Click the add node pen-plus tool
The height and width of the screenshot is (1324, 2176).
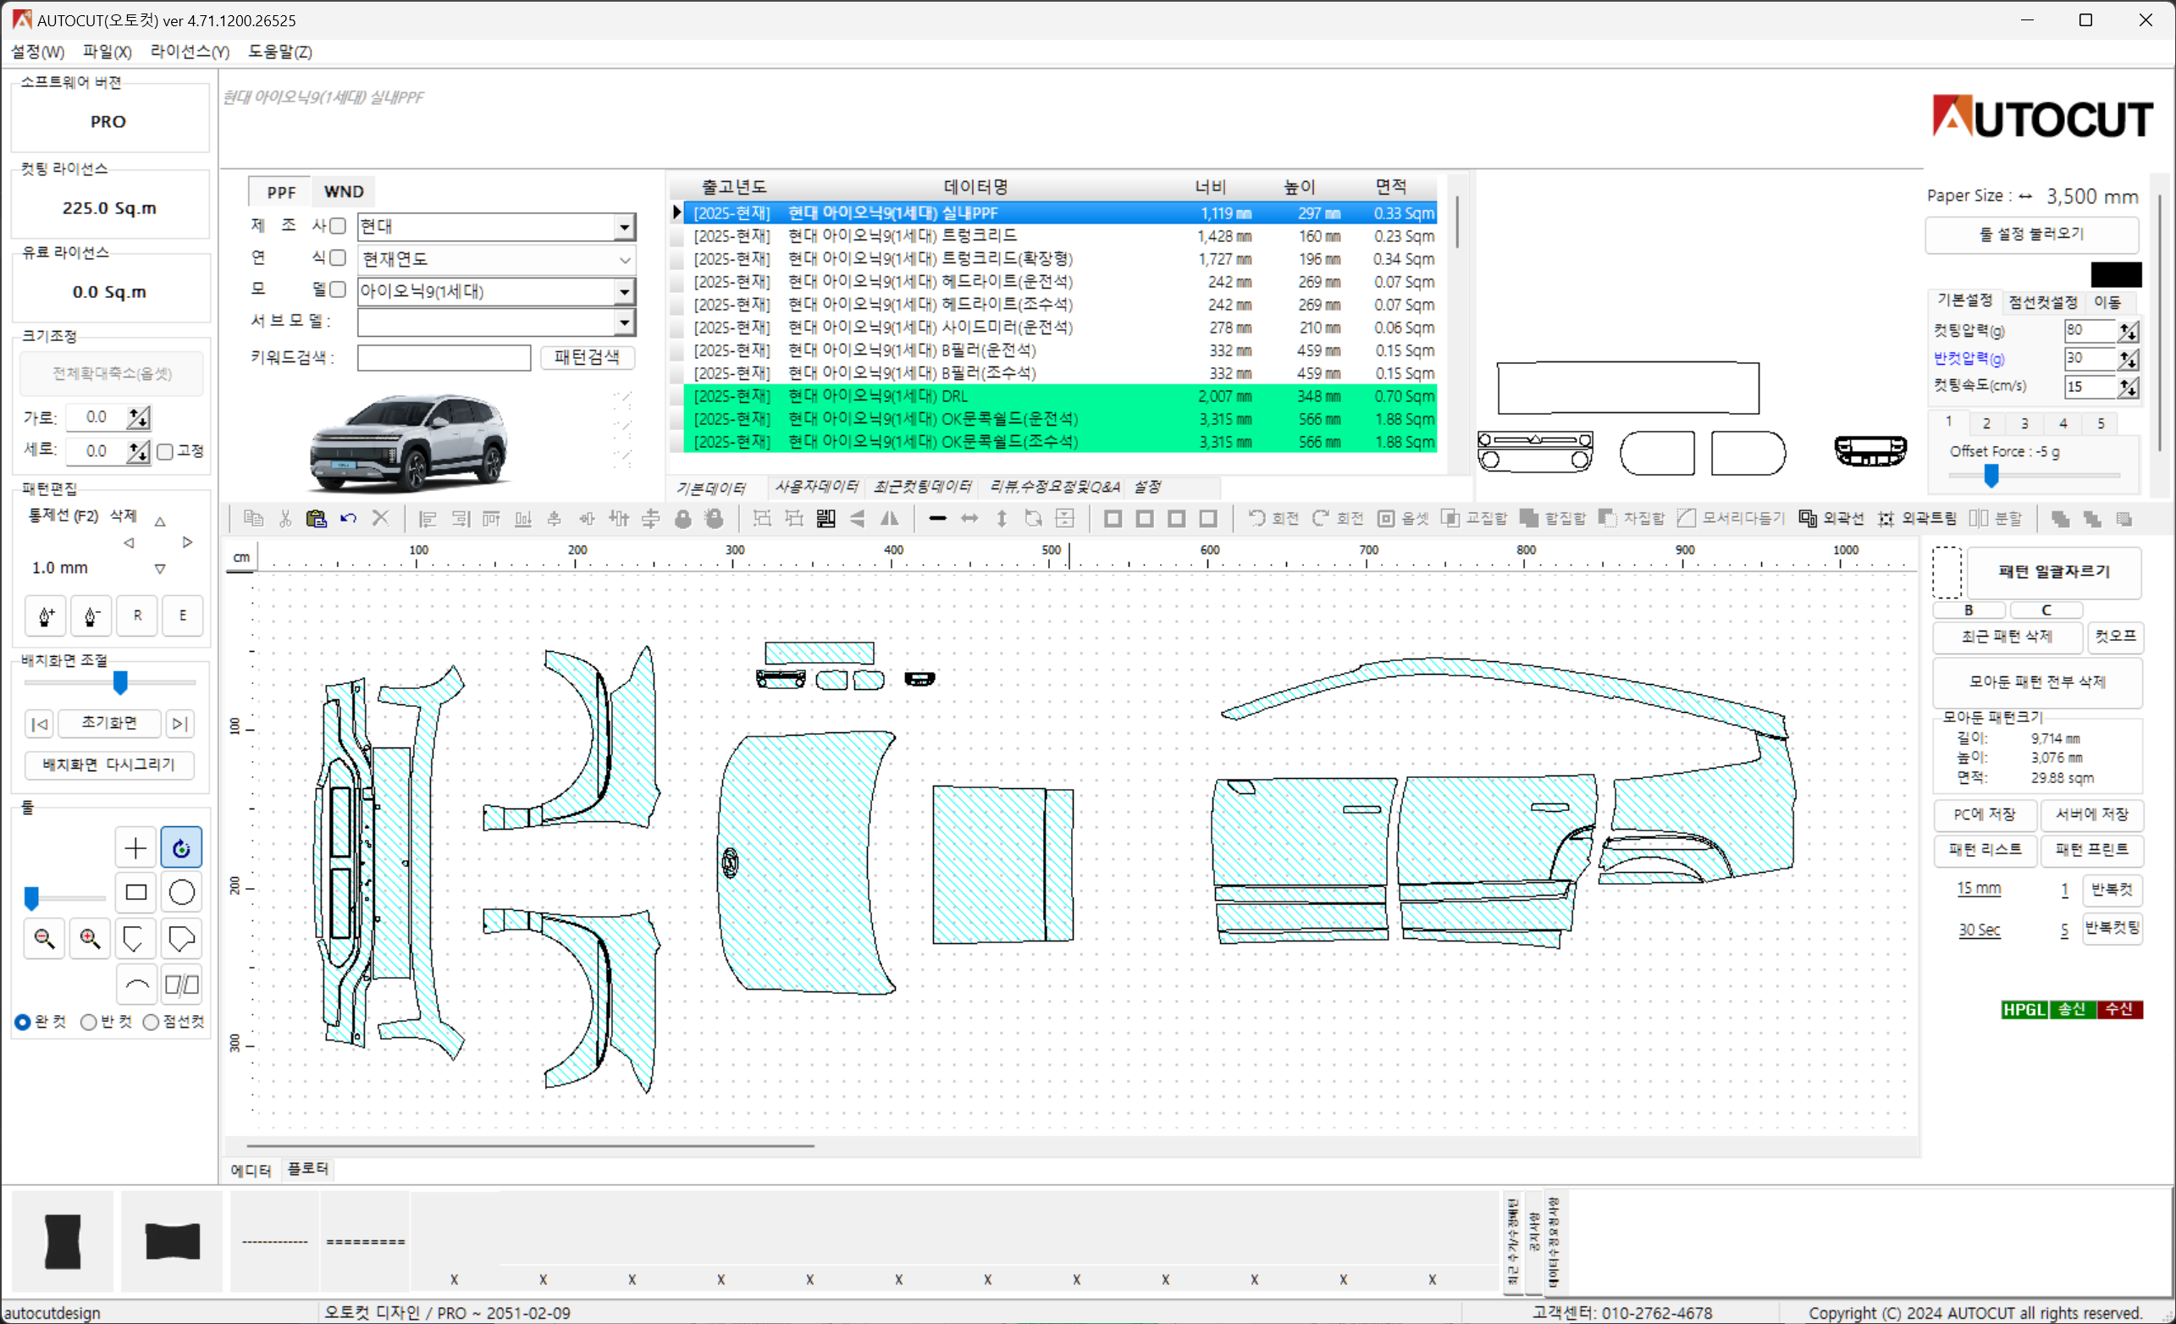tap(46, 615)
